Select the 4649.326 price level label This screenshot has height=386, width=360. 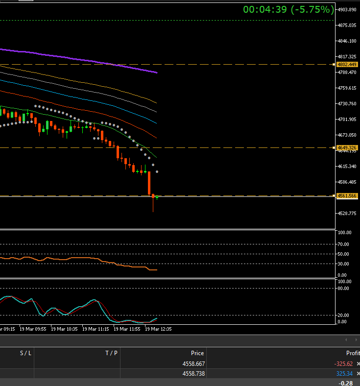point(347,147)
